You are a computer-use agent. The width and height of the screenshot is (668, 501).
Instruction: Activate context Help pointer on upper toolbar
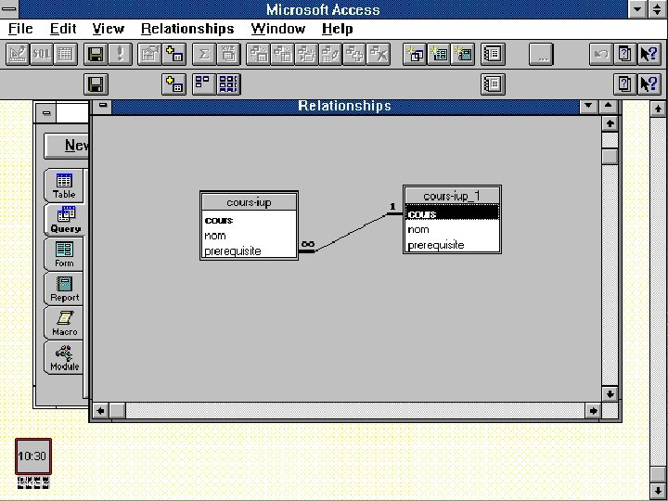click(649, 54)
